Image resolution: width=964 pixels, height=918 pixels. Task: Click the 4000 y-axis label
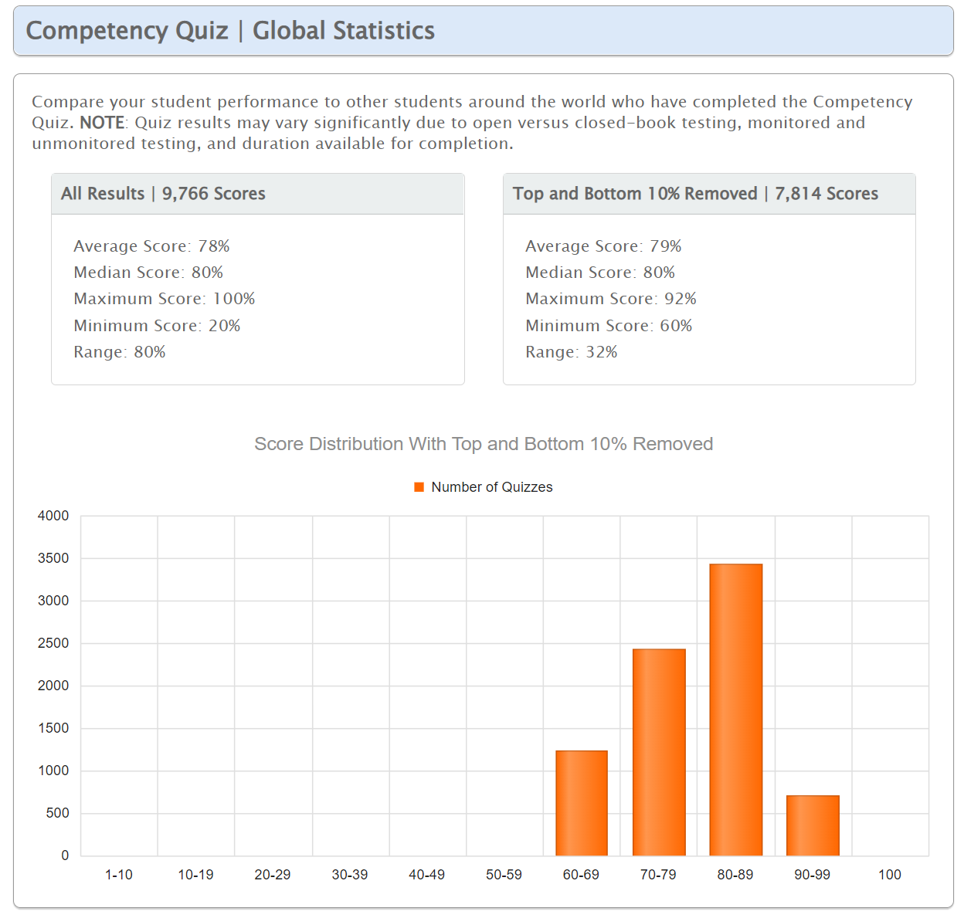pos(53,516)
